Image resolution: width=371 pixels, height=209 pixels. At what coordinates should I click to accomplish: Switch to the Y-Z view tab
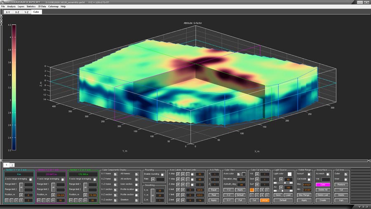26,12
